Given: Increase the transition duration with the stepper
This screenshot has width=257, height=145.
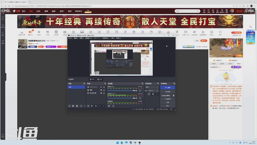Looking at the screenshot, I should pyautogui.click(x=157, y=90).
